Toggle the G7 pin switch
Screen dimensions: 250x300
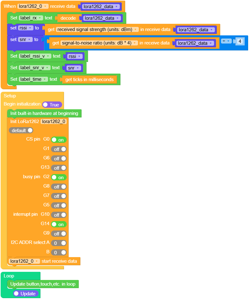point(59,196)
